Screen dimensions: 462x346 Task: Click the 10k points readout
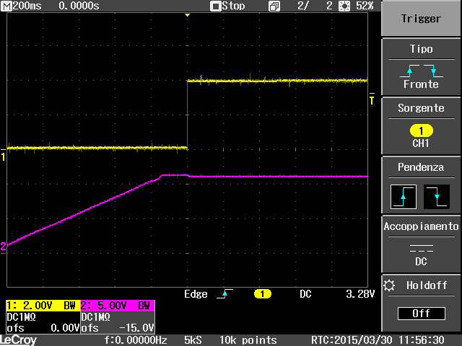(248, 340)
